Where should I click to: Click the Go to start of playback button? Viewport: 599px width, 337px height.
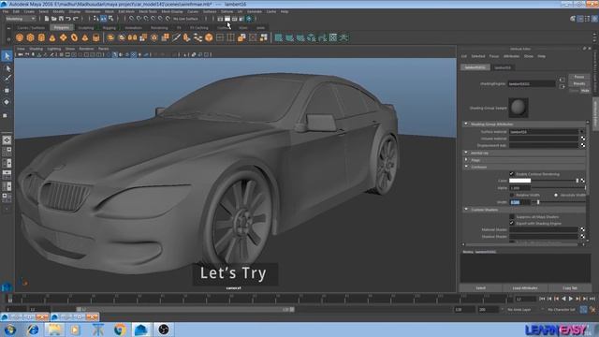(x=542, y=299)
